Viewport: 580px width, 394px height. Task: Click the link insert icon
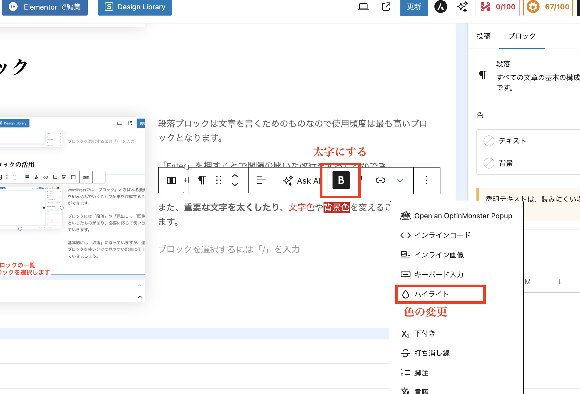pyautogui.click(x=380, y=180)
